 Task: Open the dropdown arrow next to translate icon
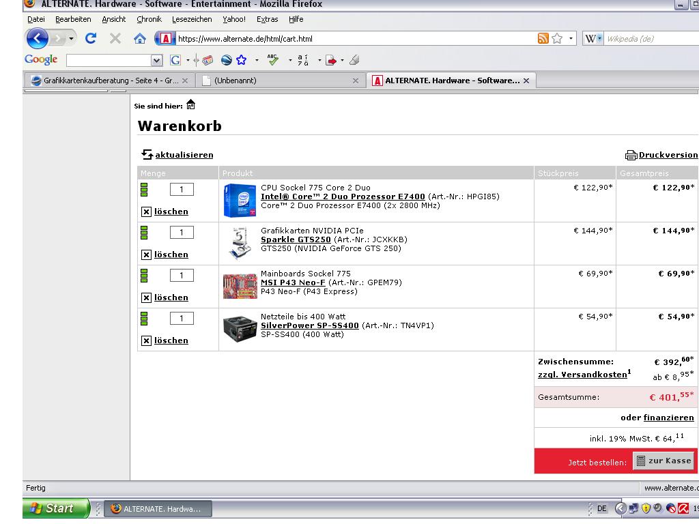click(x=319, y=60)
